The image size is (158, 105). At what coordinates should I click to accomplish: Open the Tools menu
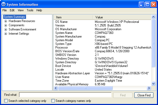pyautogui.click(x=30, y=10)
